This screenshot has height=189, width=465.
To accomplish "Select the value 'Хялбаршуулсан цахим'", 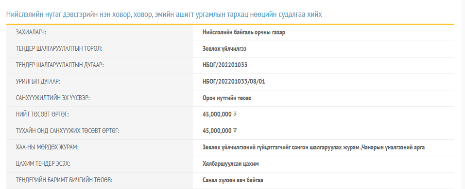I will (x=230, y=164).
